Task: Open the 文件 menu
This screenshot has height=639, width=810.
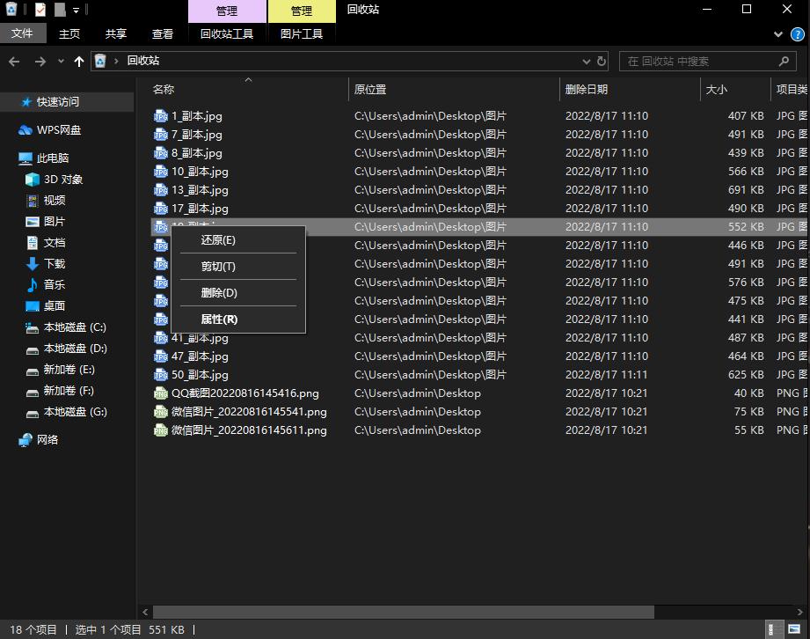Action: coord(22,33)
